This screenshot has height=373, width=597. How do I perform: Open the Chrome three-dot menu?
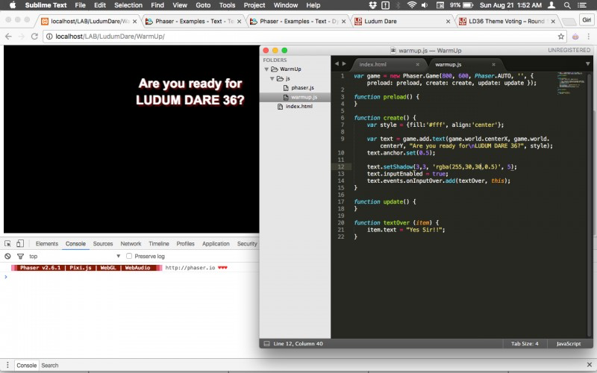[589, 37]
